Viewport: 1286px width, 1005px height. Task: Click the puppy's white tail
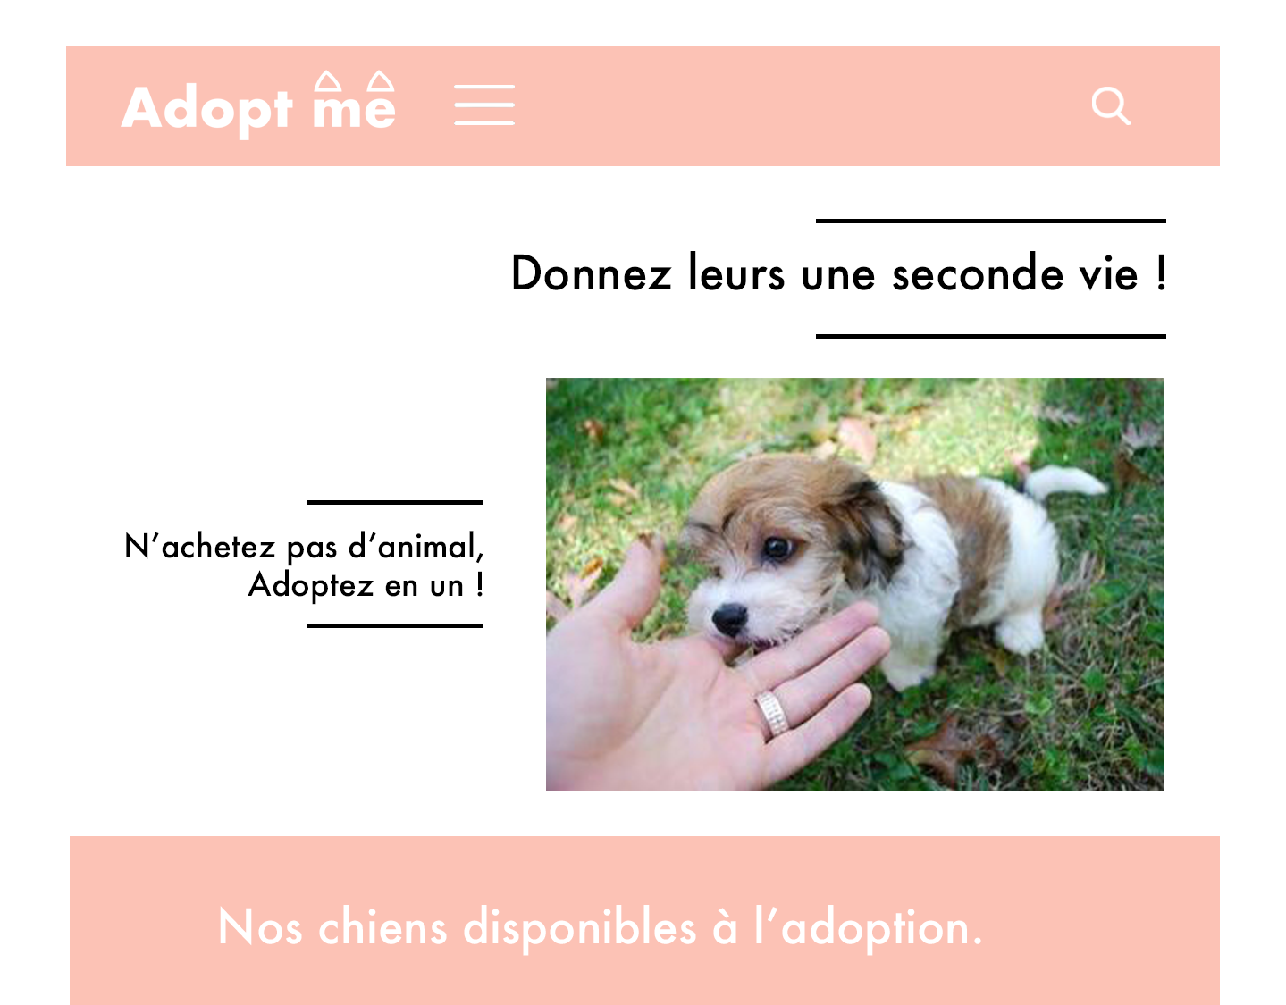pyautogui.click(x=1063, y=481)
